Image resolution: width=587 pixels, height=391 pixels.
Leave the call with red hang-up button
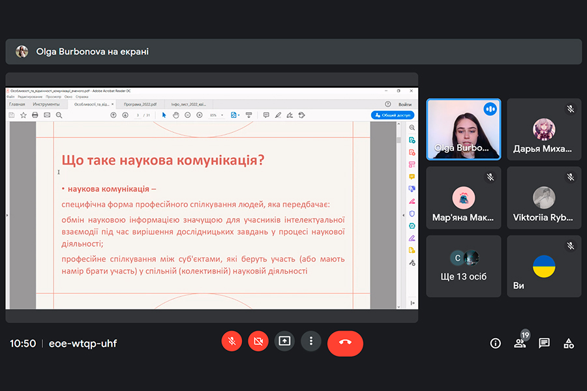click(345, 342)
